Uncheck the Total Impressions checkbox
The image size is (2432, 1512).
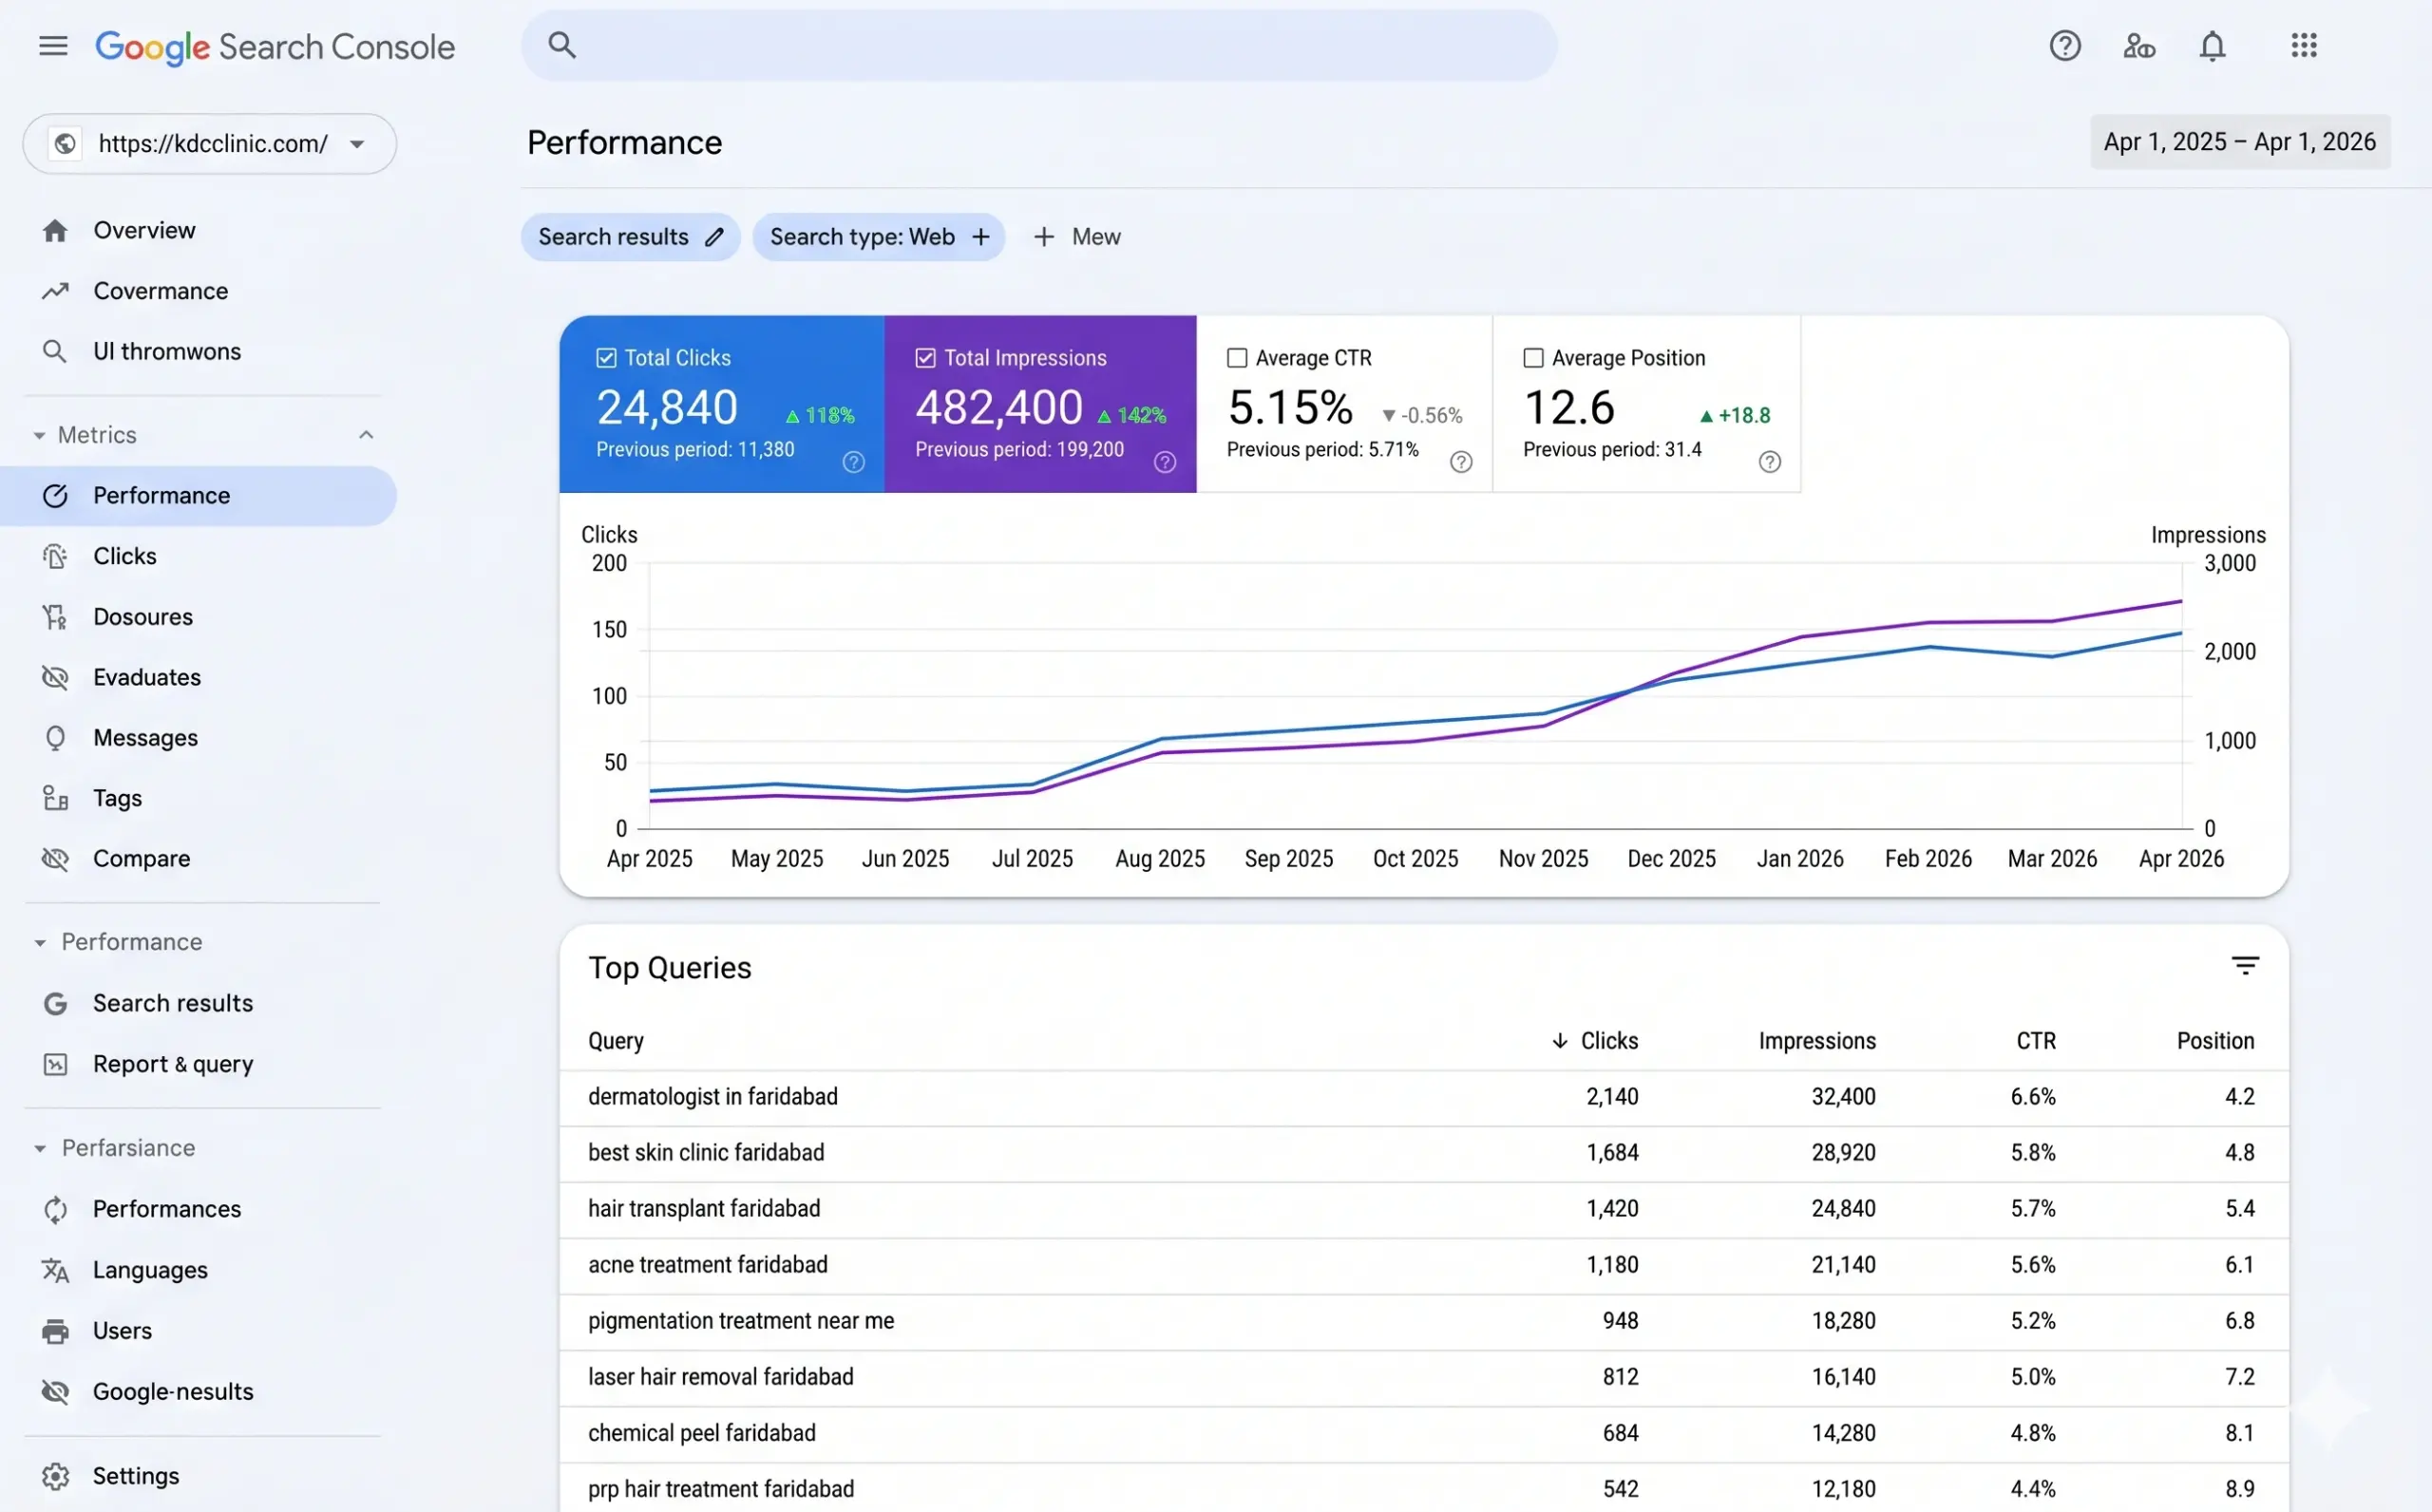(925, 358)
